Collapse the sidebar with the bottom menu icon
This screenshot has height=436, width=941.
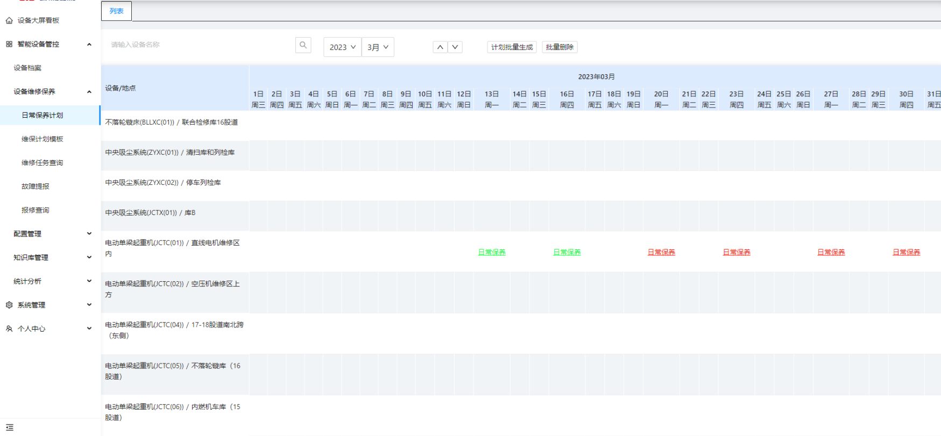point(10,427)
